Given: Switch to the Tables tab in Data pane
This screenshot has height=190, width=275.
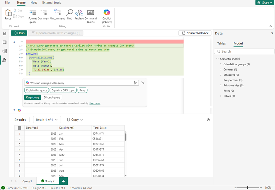Looking at the screenshot, I should tap(221, 43).
